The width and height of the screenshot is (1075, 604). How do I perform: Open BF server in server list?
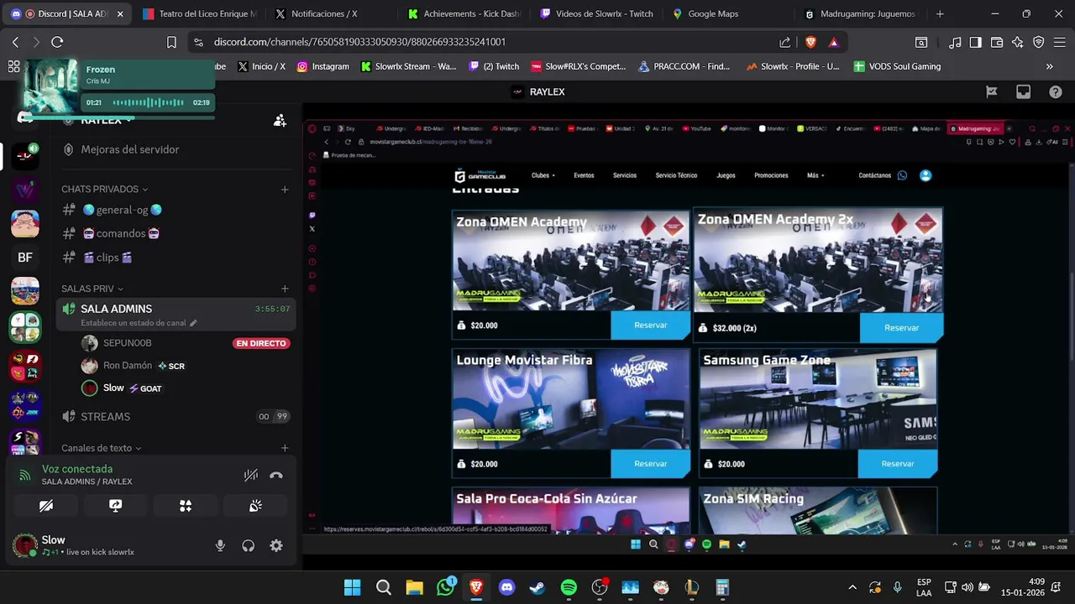click(x=25, y=258)
